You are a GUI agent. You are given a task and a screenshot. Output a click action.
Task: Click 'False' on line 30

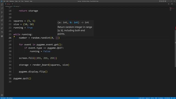coord(47,51)
